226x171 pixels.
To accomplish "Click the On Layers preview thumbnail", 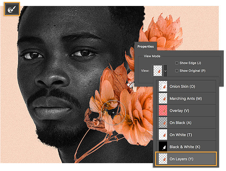I will pyautogui.click(x=163, y=159).
